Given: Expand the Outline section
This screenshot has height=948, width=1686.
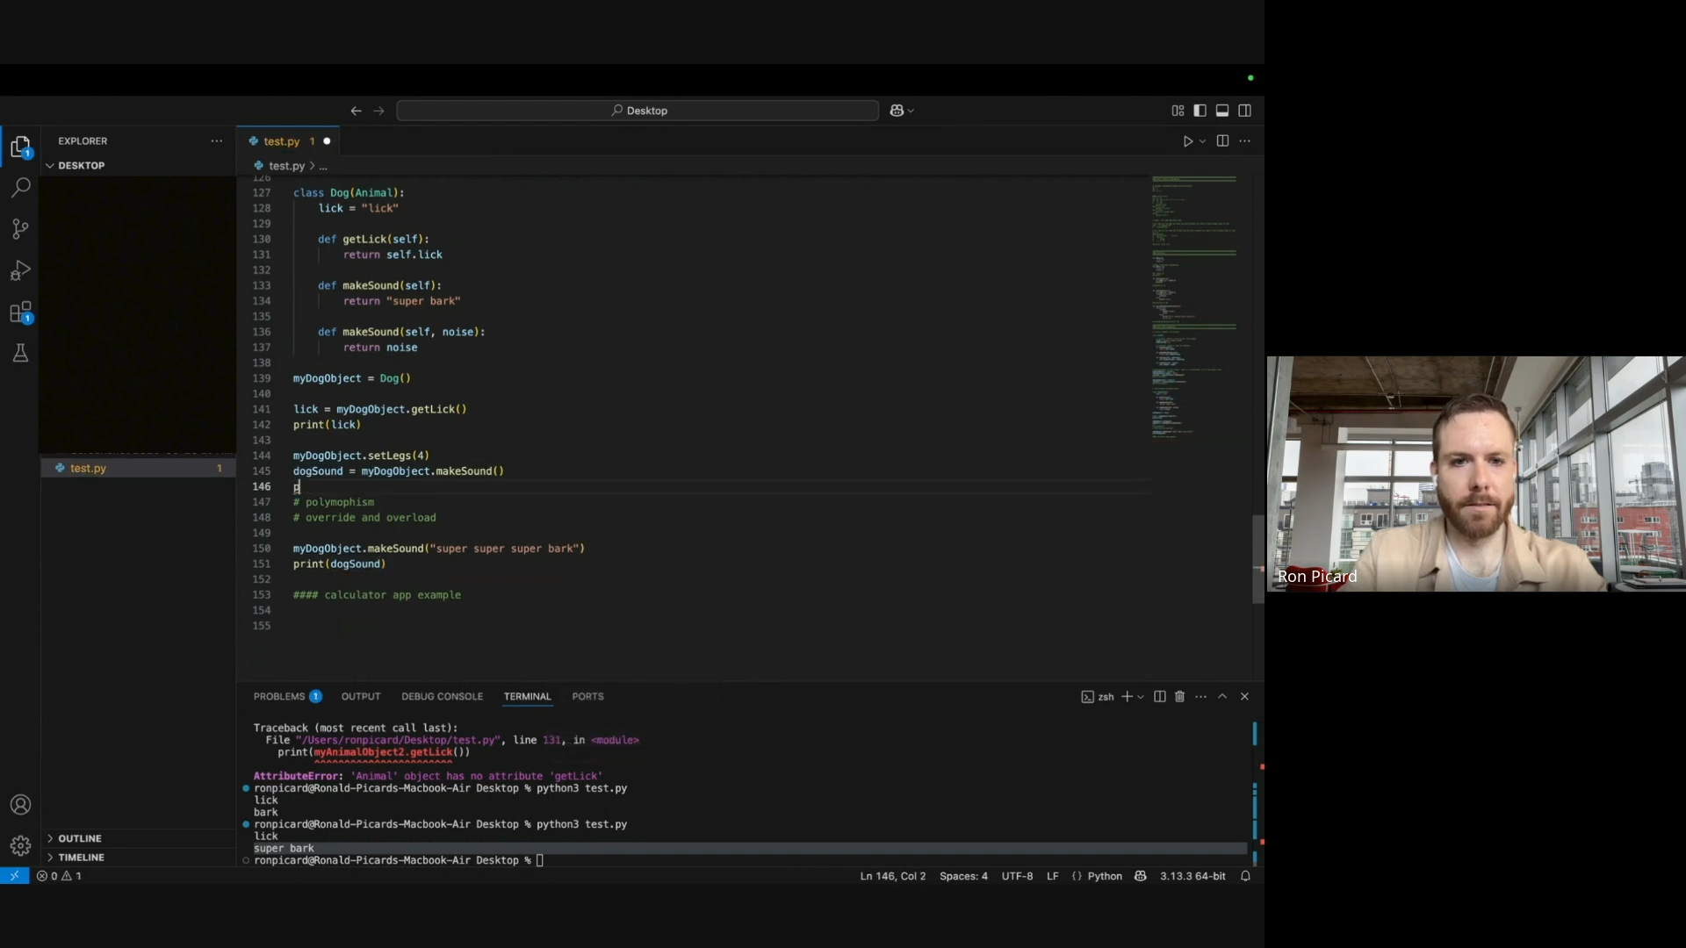Looking at the screenshot, I should tap(79, 839).
